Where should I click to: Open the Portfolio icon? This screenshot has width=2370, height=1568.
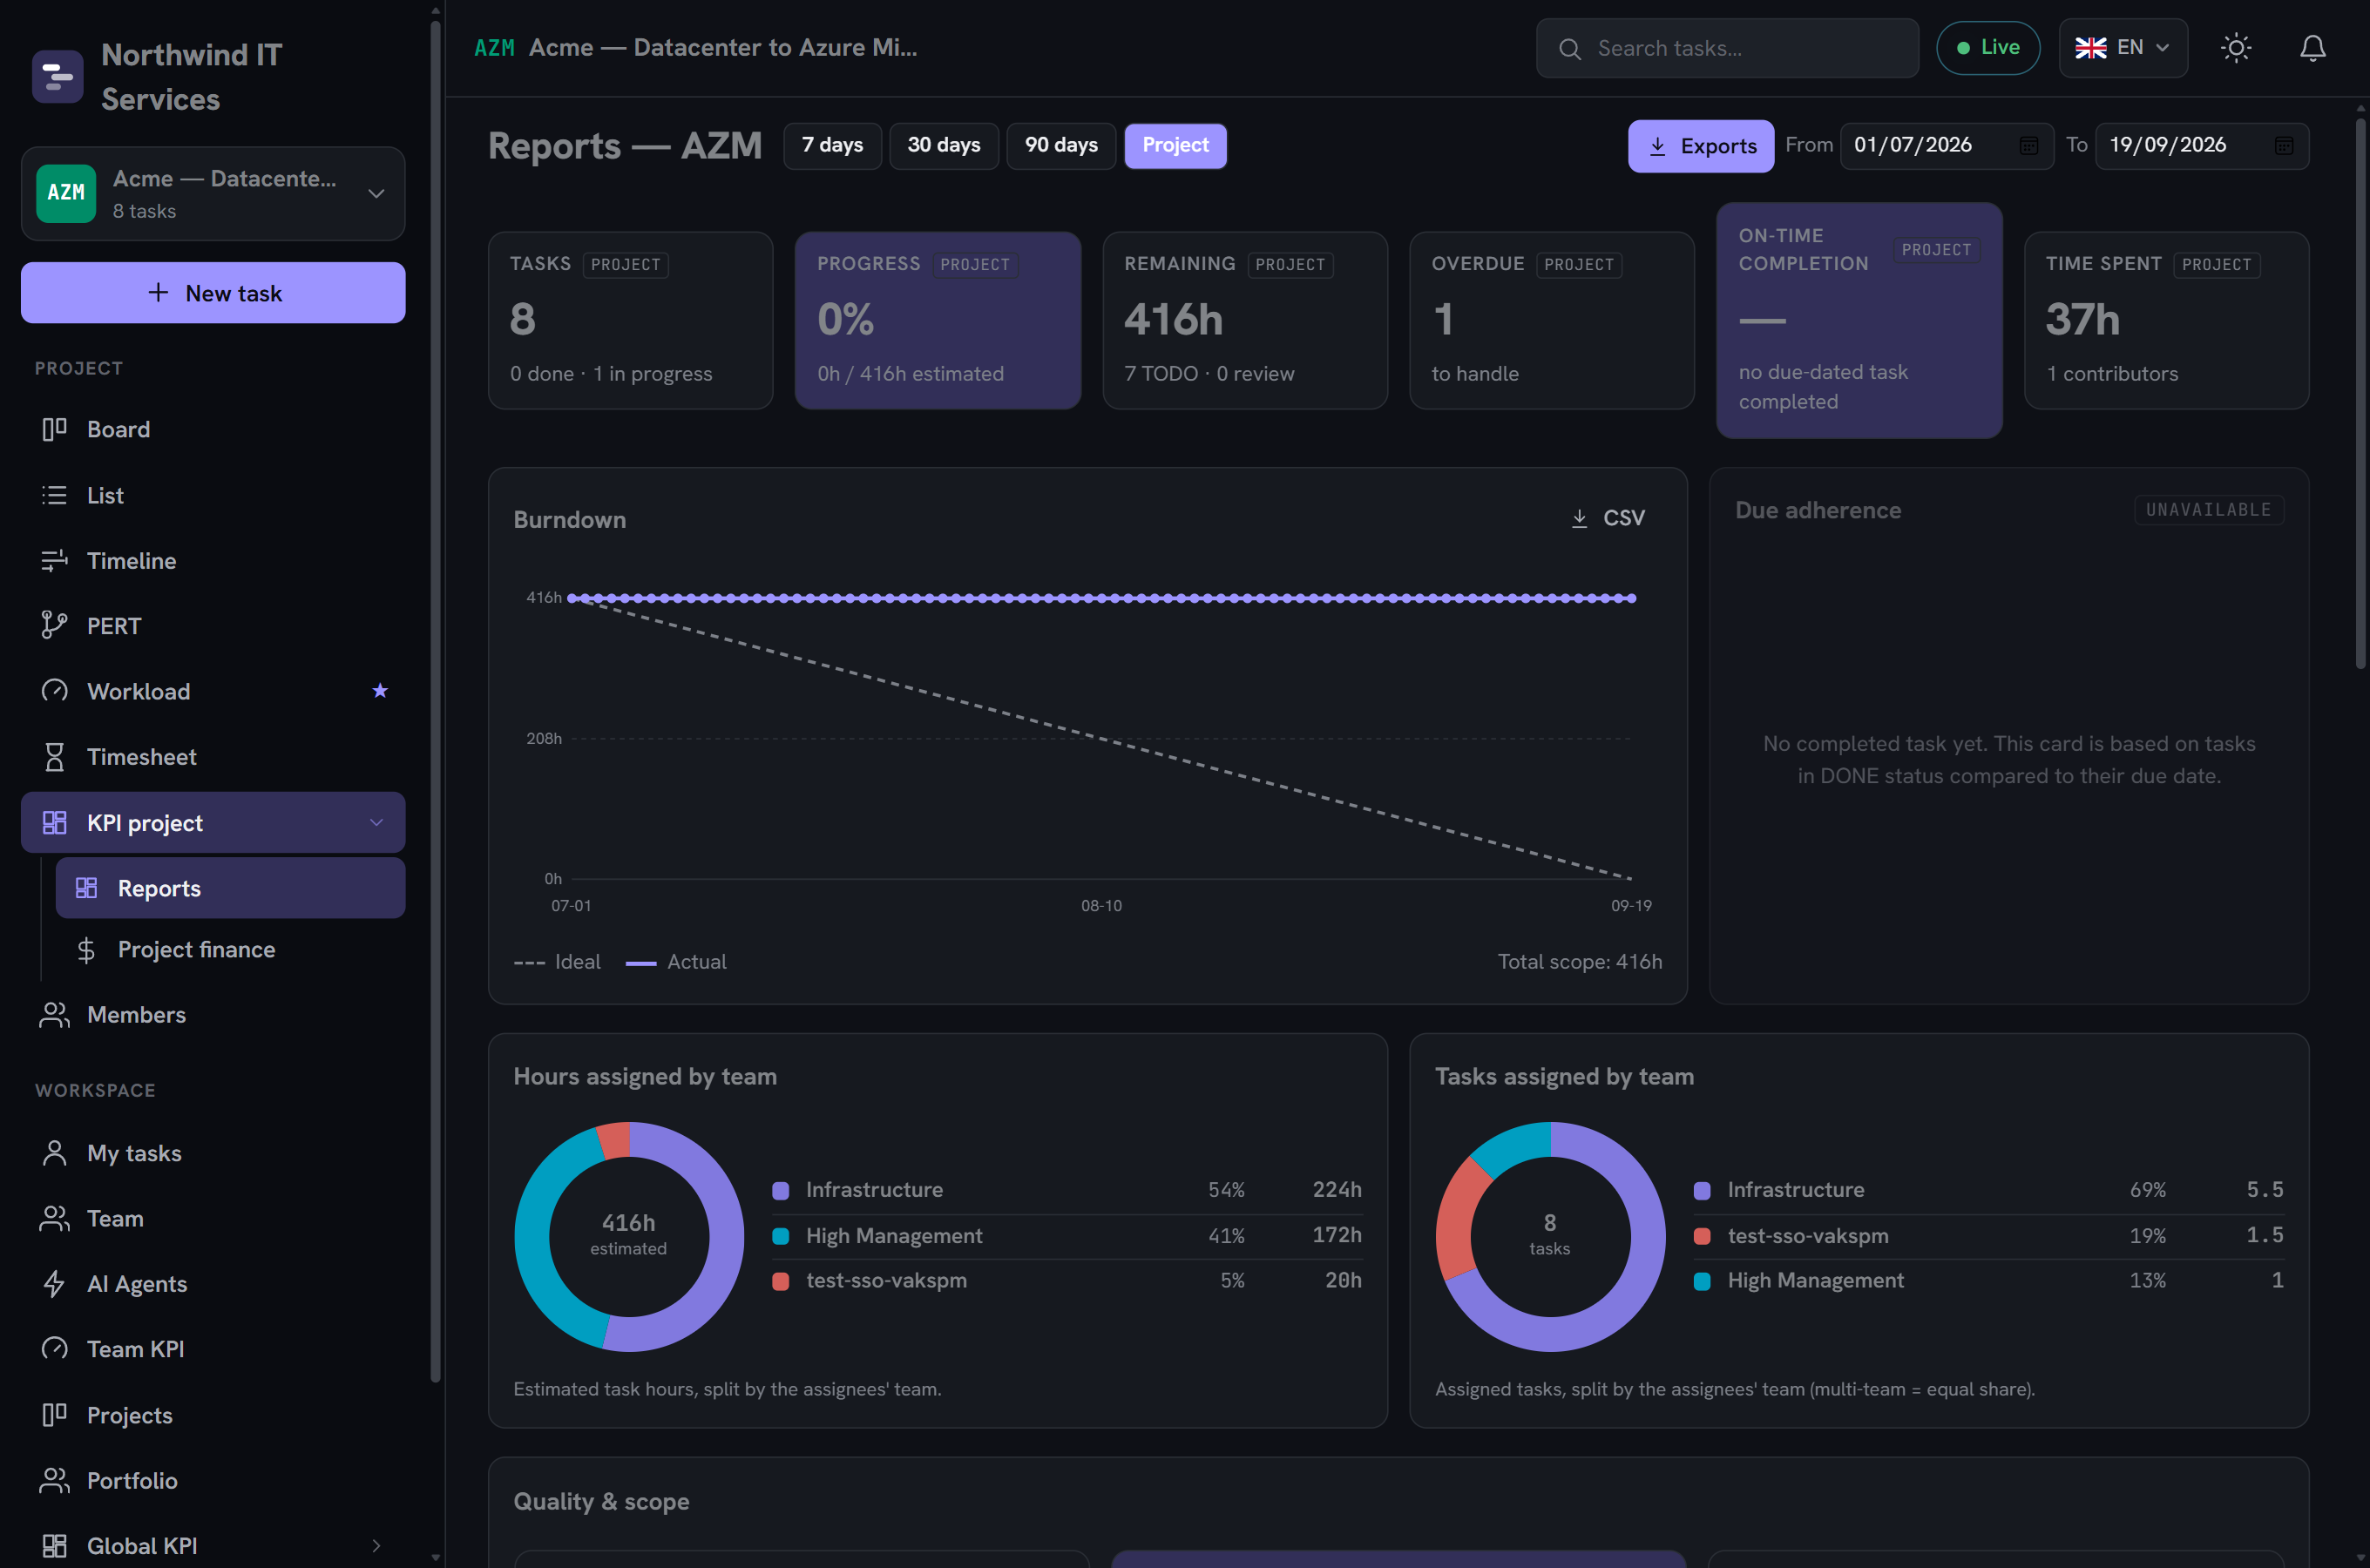click(x=54, y=1481)
